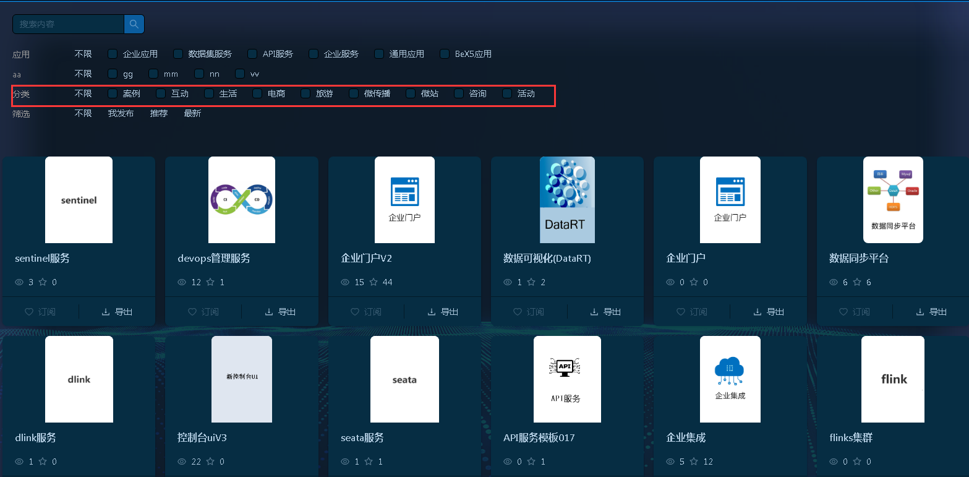Export (导出) the 企业门户V2 card
Screen dimensions: 969x477
pyautogui.click(x=443, y=312)
